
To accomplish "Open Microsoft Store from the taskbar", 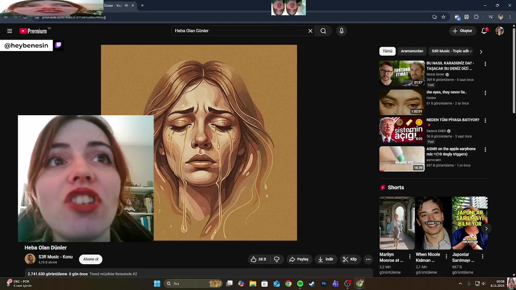I will click(x=264, y=284).
